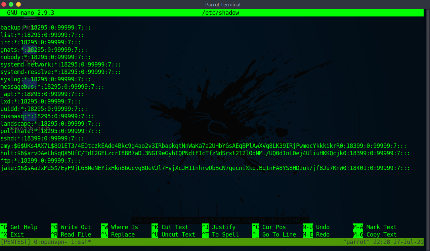Click the ^R Read File shortcut

coord(71,235)
